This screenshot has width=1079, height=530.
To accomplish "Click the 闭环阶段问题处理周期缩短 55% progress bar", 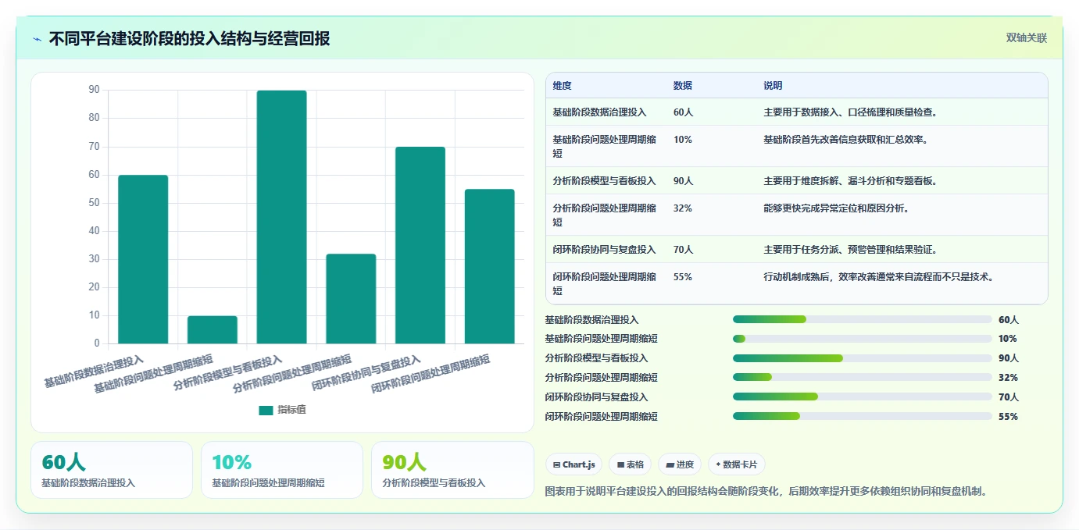I will coord(863,416).
